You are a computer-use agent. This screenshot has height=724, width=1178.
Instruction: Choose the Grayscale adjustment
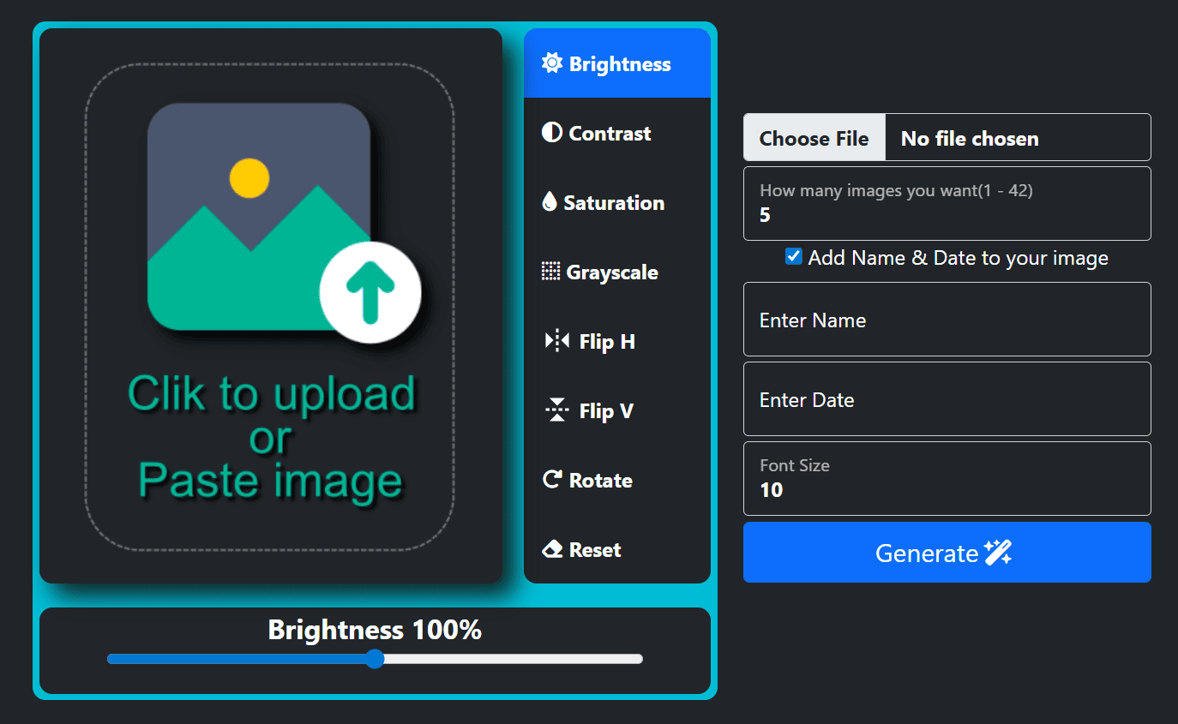617,271
